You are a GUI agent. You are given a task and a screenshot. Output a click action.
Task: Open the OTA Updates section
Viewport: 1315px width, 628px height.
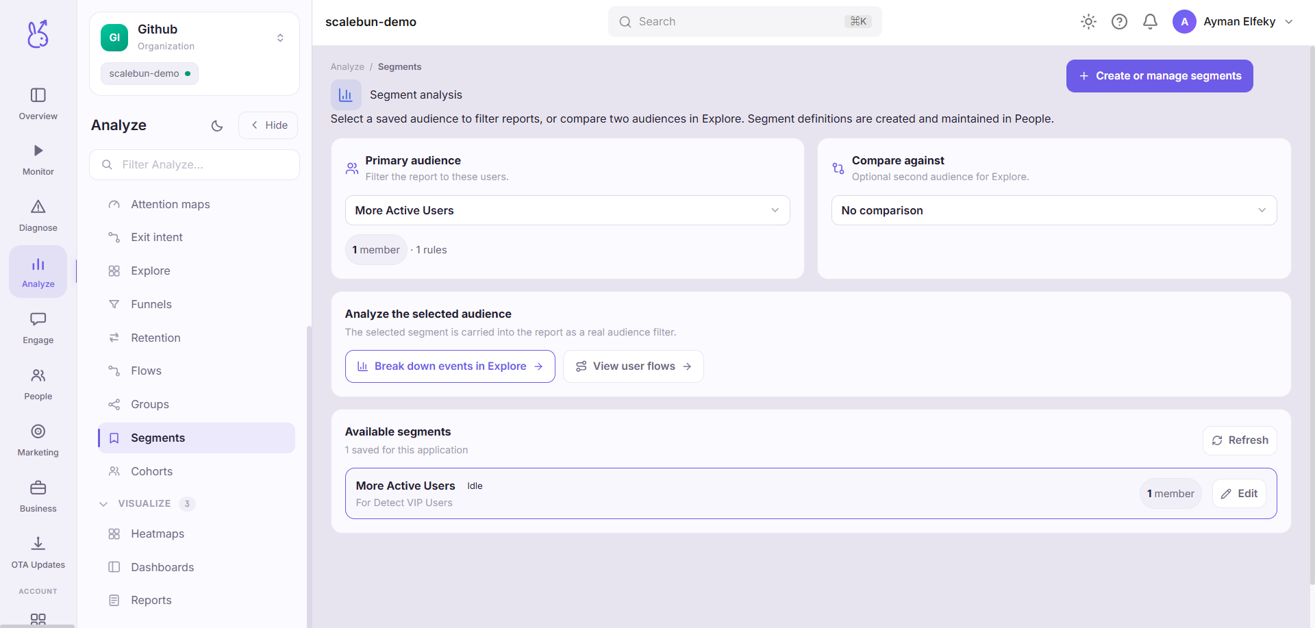coord(38,553)
